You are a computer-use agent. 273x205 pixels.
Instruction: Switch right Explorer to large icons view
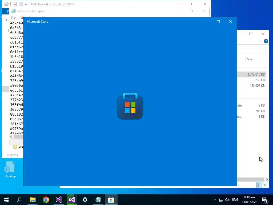pyautogui.click(x=265, y=185)
